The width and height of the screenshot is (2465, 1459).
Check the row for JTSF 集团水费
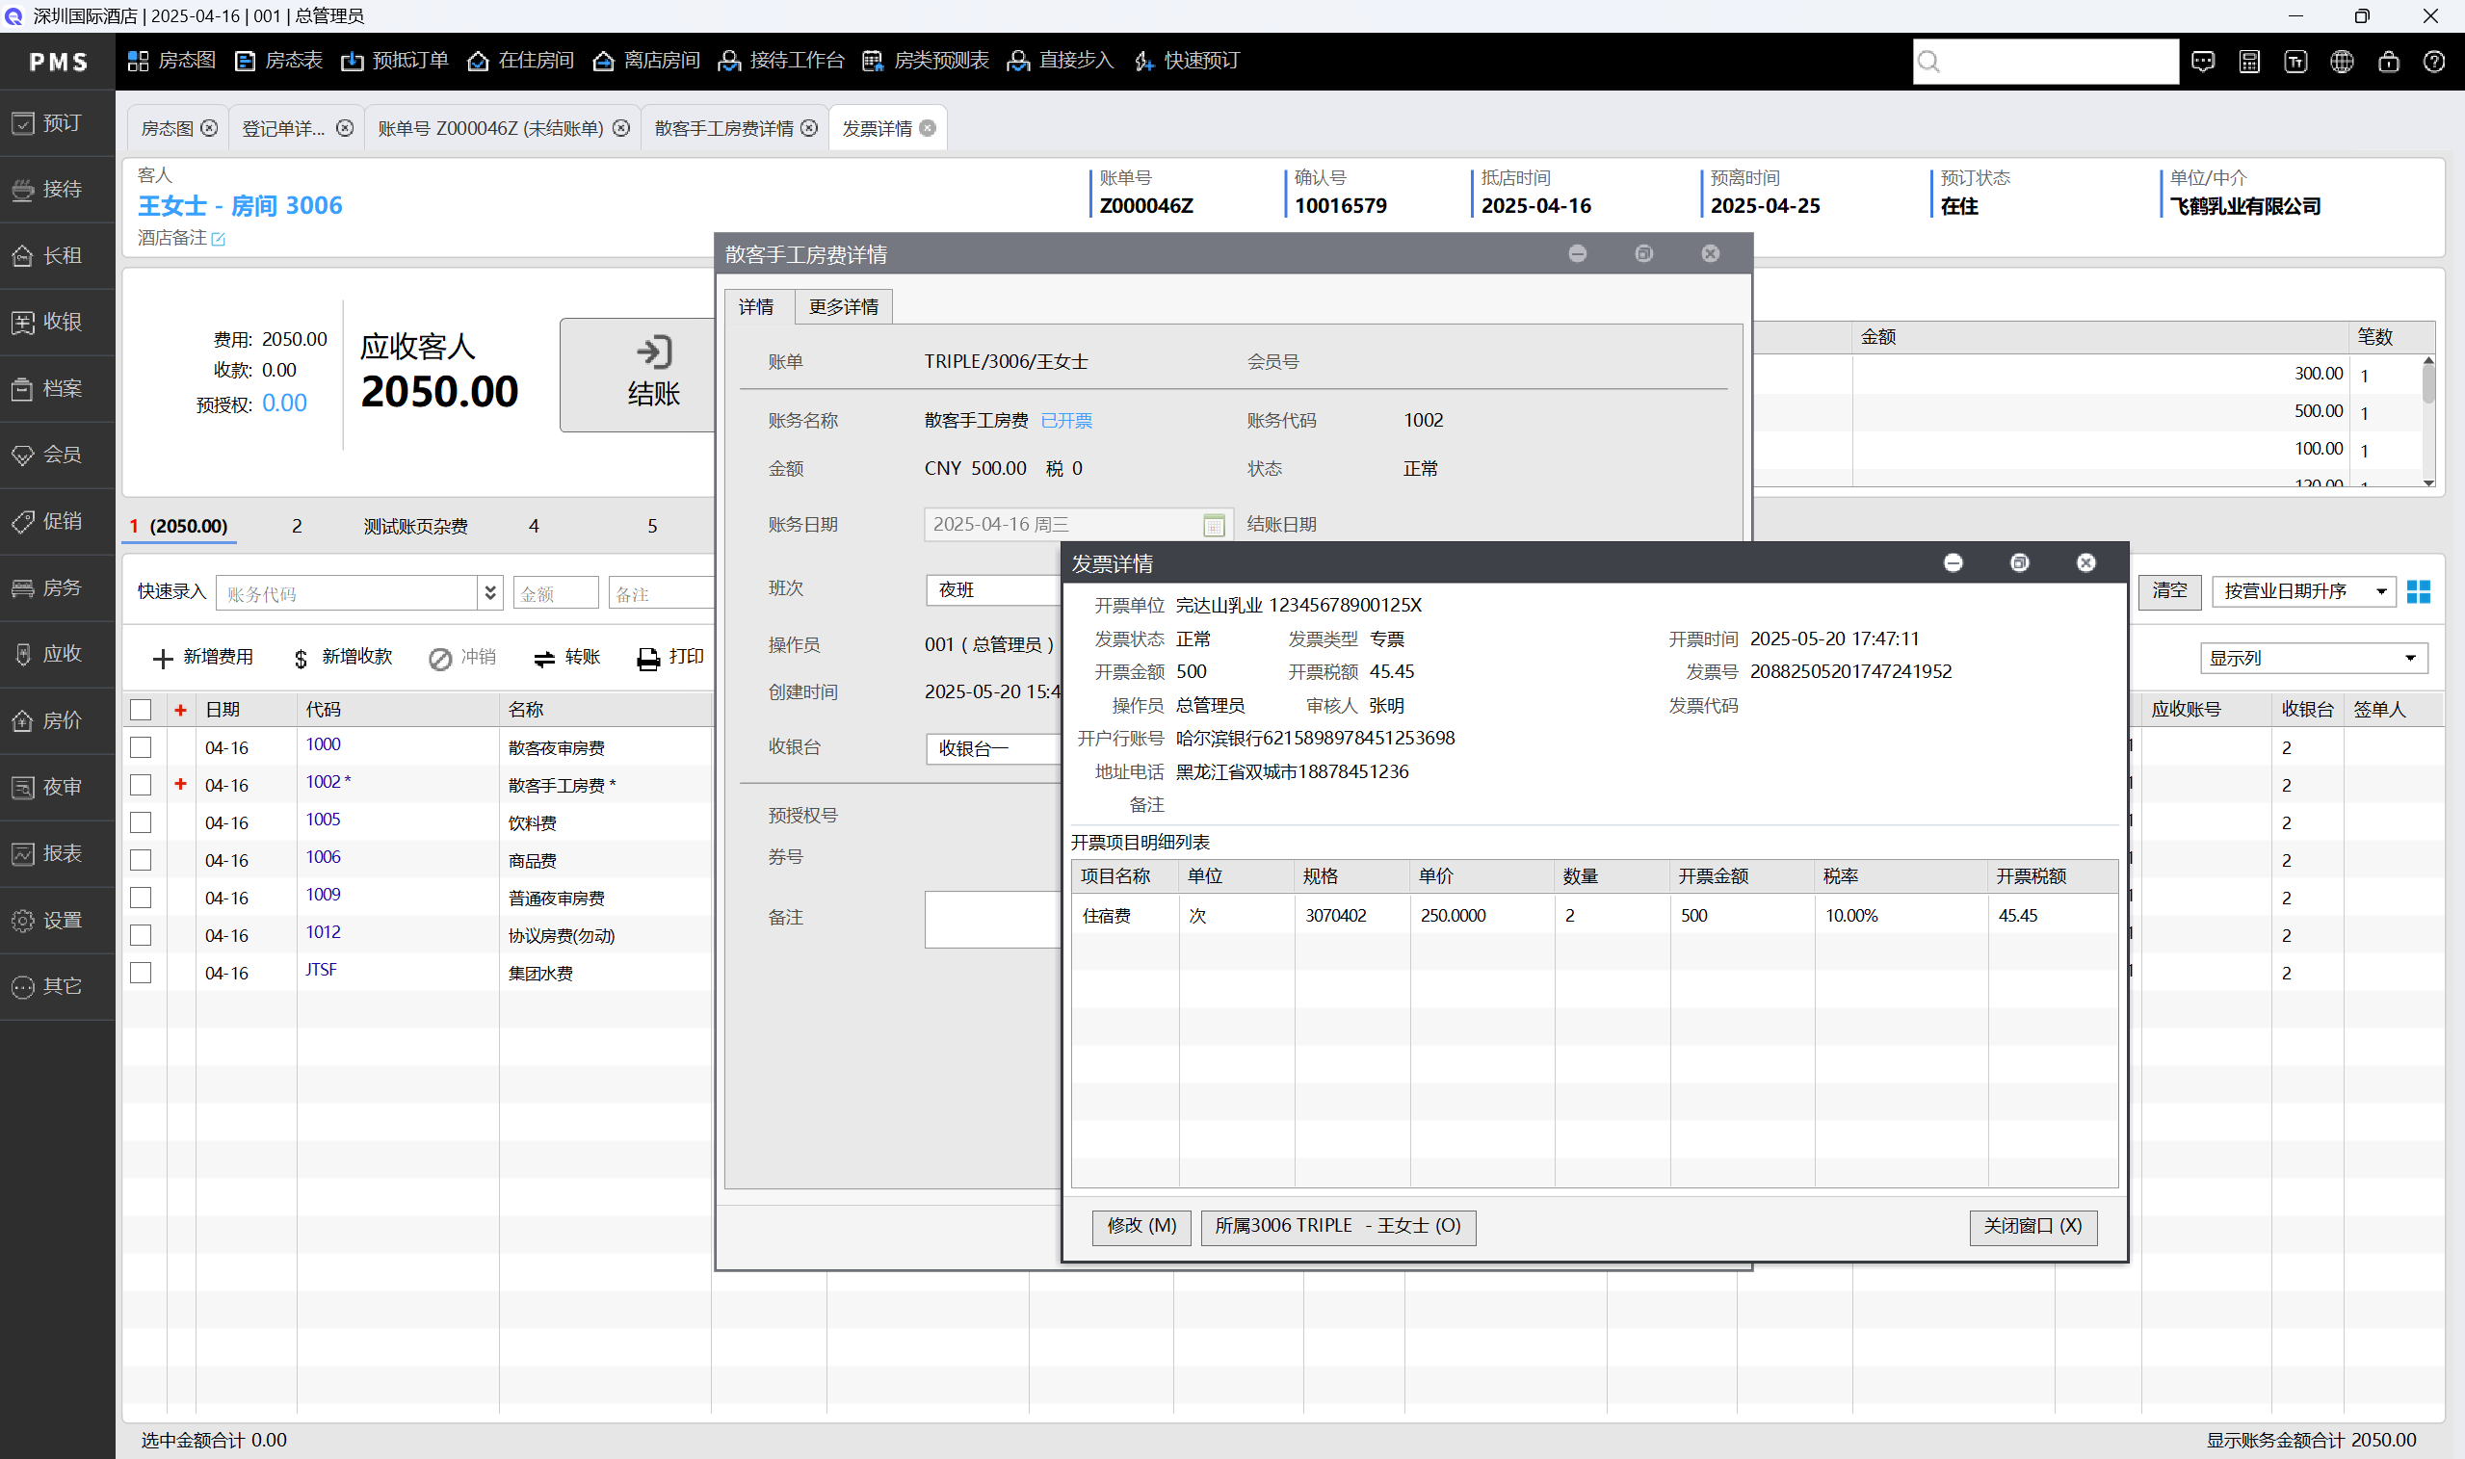[x=141, y=973]
